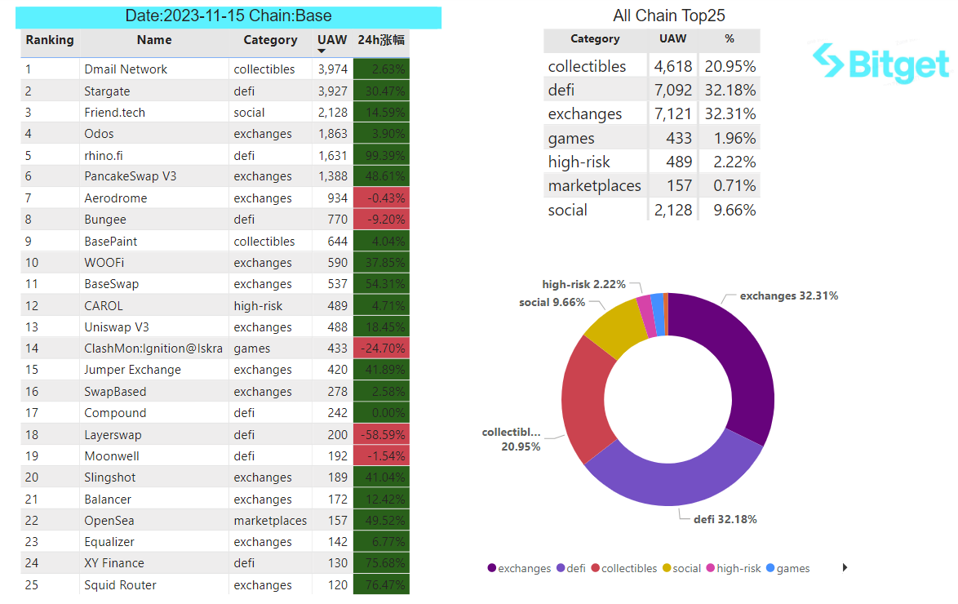Select the social legend marker
Image resolution: width=958 pixels, height=604 pixels.
(667, 568)
